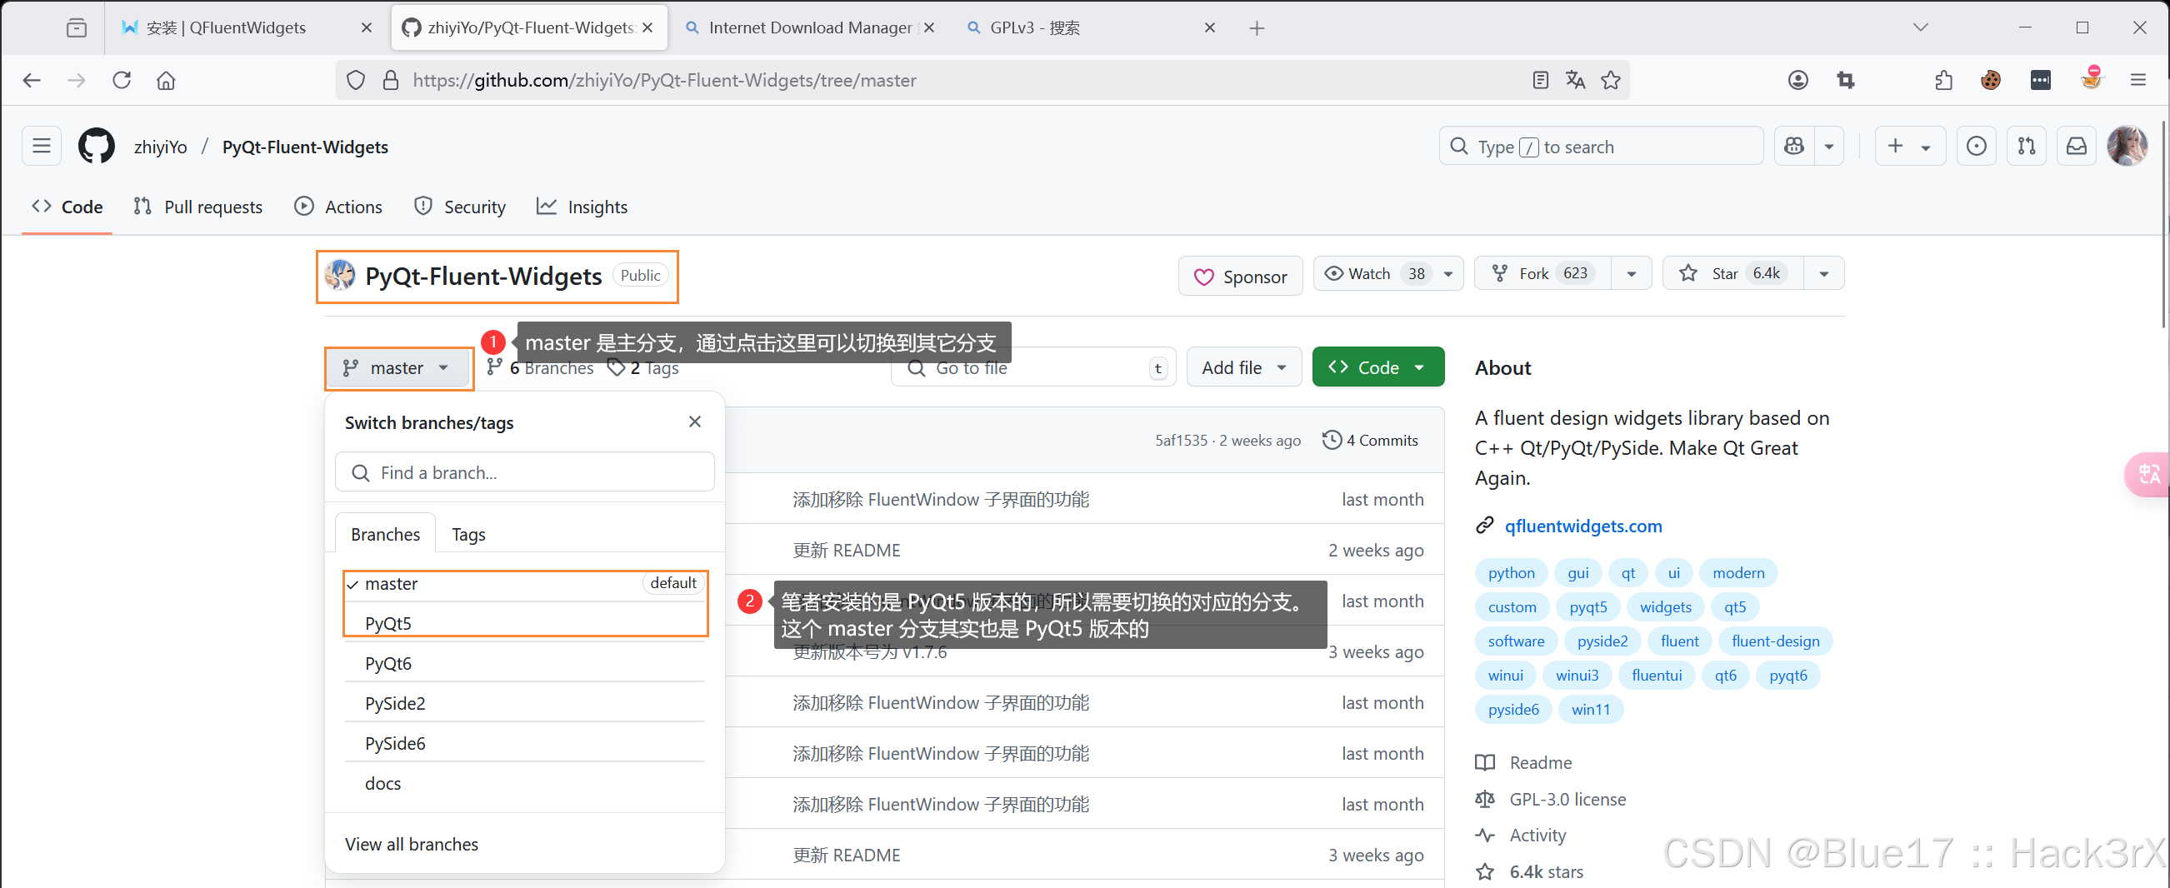The image size is (2170, 888).
Task: Expand Fork options arrow
Action: (1631, 273)
